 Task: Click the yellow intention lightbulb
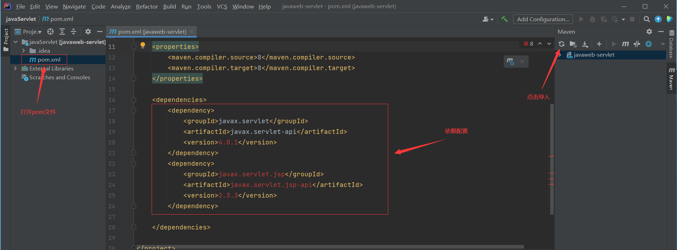[x=143, y=45]
